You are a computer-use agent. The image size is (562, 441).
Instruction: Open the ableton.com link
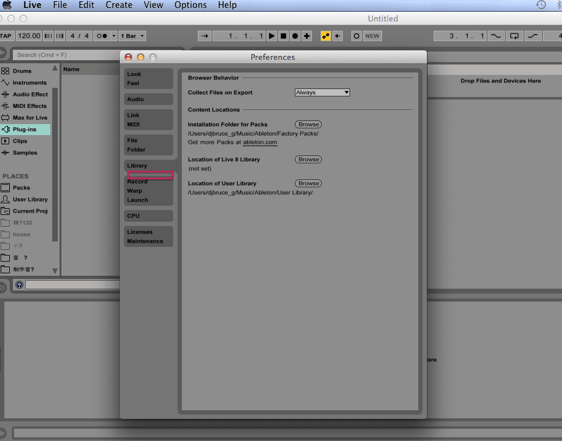(x=260, y=142)
